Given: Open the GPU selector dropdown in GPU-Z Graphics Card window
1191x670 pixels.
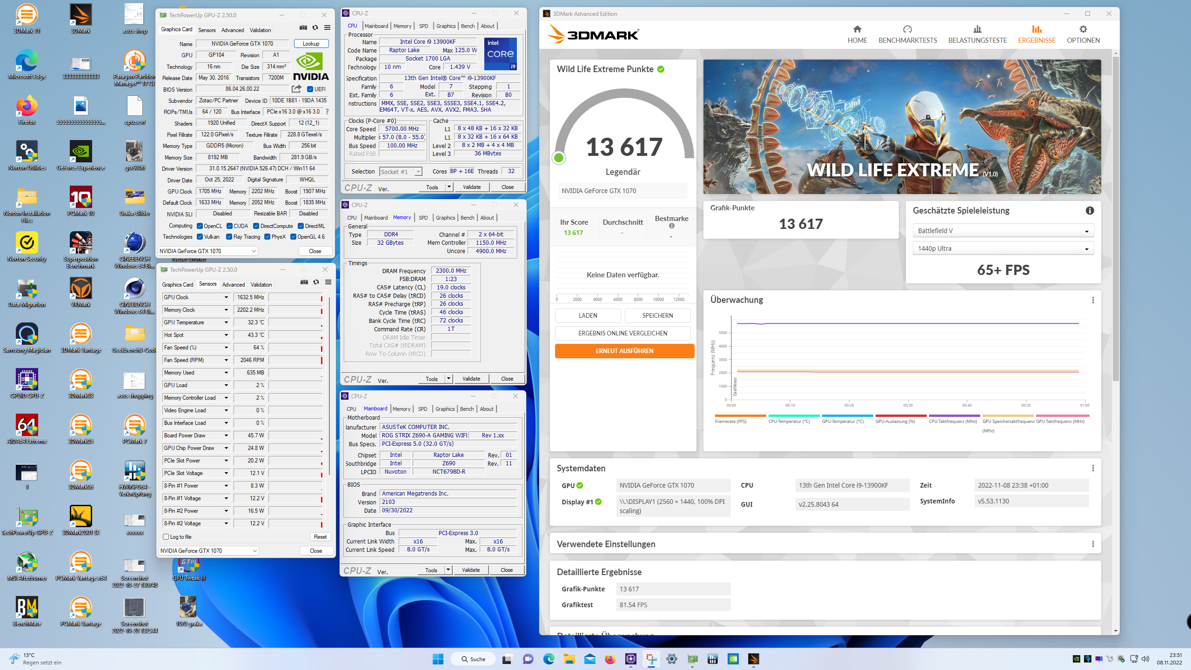Looking at the screenshot, I should pyautogui.click(x=208, y=251).
